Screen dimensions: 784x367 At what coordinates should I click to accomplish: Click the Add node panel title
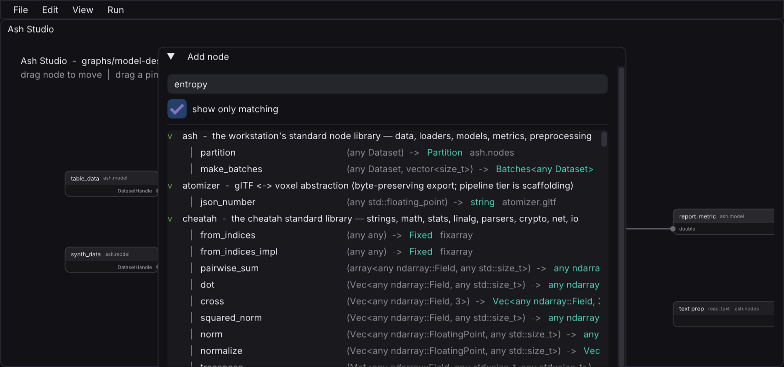point(208,56)
